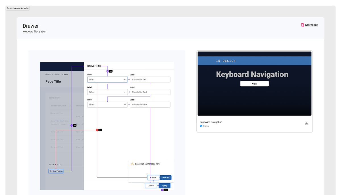Screen dimensions: 341x195
Task: Click 'Confirmation message here' text
Action: (x=147, y=164)
